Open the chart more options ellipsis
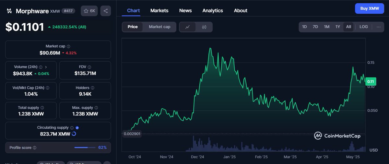This screenshot has height=164, width=389. [378, 27]
